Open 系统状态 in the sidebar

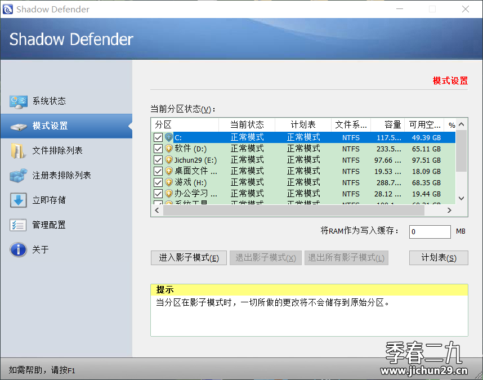point(66,101)
